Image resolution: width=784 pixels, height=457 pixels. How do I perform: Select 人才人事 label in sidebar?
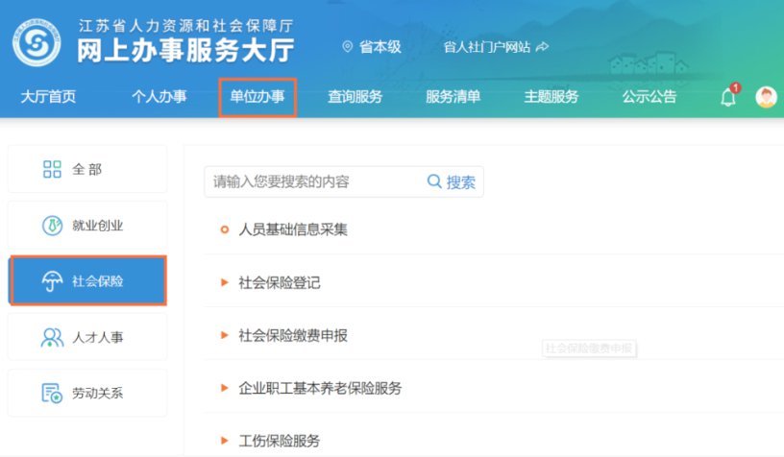[x=97, y=337]
